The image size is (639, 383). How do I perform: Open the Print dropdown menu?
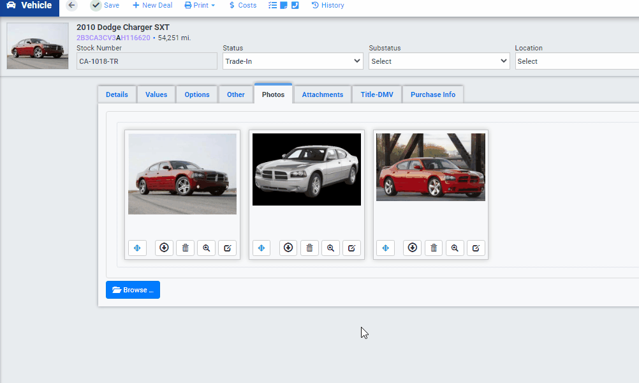coord(200,5)
